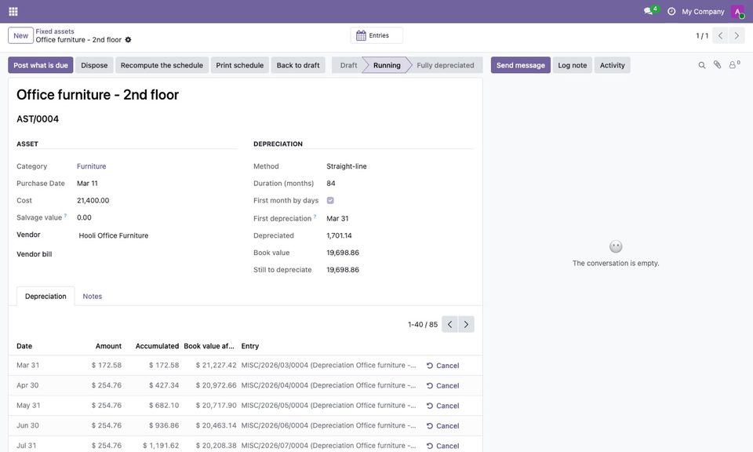
Task: Click the paperclip attachments icon
Action: [717, 65]
